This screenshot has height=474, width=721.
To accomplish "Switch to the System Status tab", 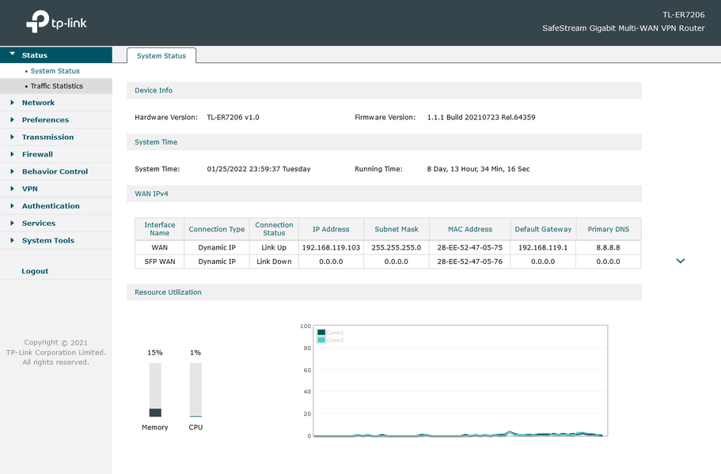I will pos(161,56).
